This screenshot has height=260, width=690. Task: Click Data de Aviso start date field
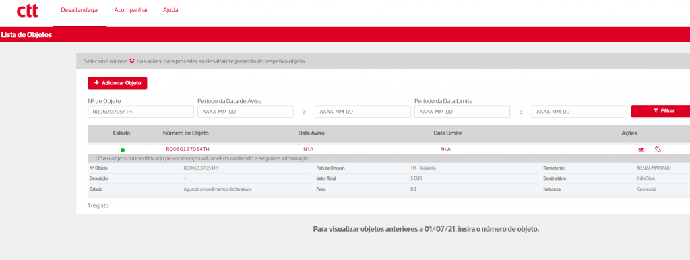(245, 112)
